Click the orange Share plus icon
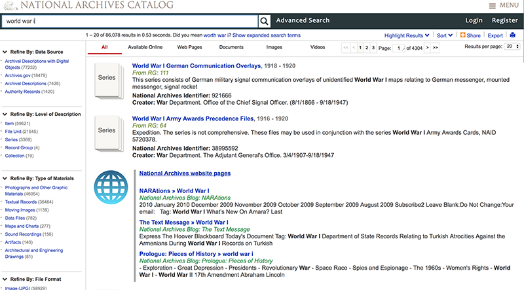The width and height of the screenshot is (524, 290). [463, 35]
